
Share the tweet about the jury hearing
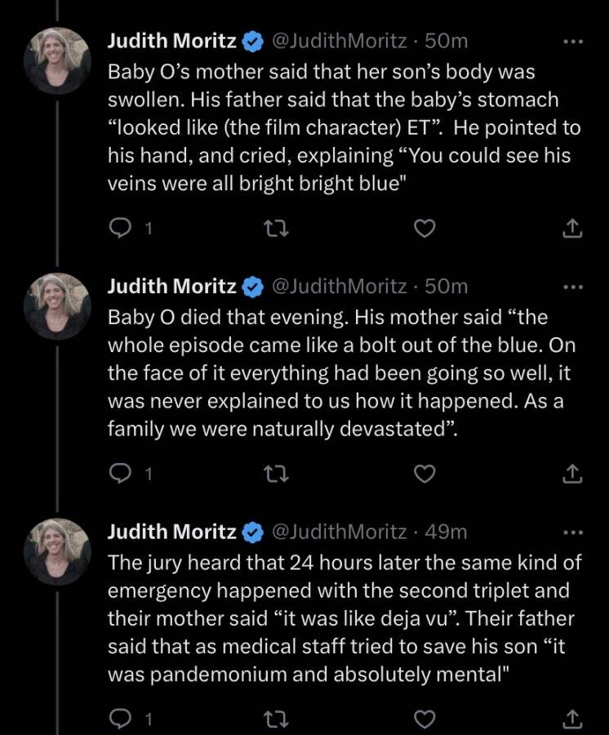tap(572, 719)
